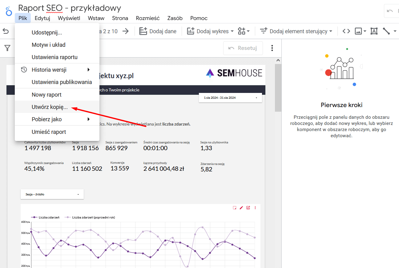Click the SEMHOUSE logo in report

[x=234, y=73]
